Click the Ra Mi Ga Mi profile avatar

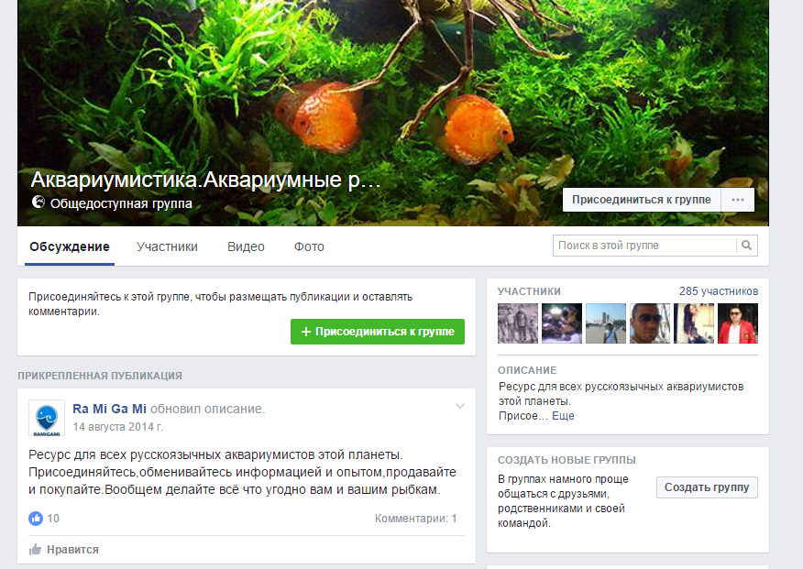(47, 418)
